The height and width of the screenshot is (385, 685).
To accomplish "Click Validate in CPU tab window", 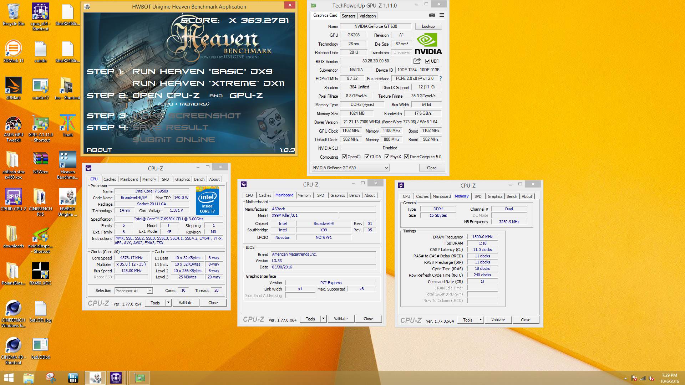I will click(x=186, y=303).
